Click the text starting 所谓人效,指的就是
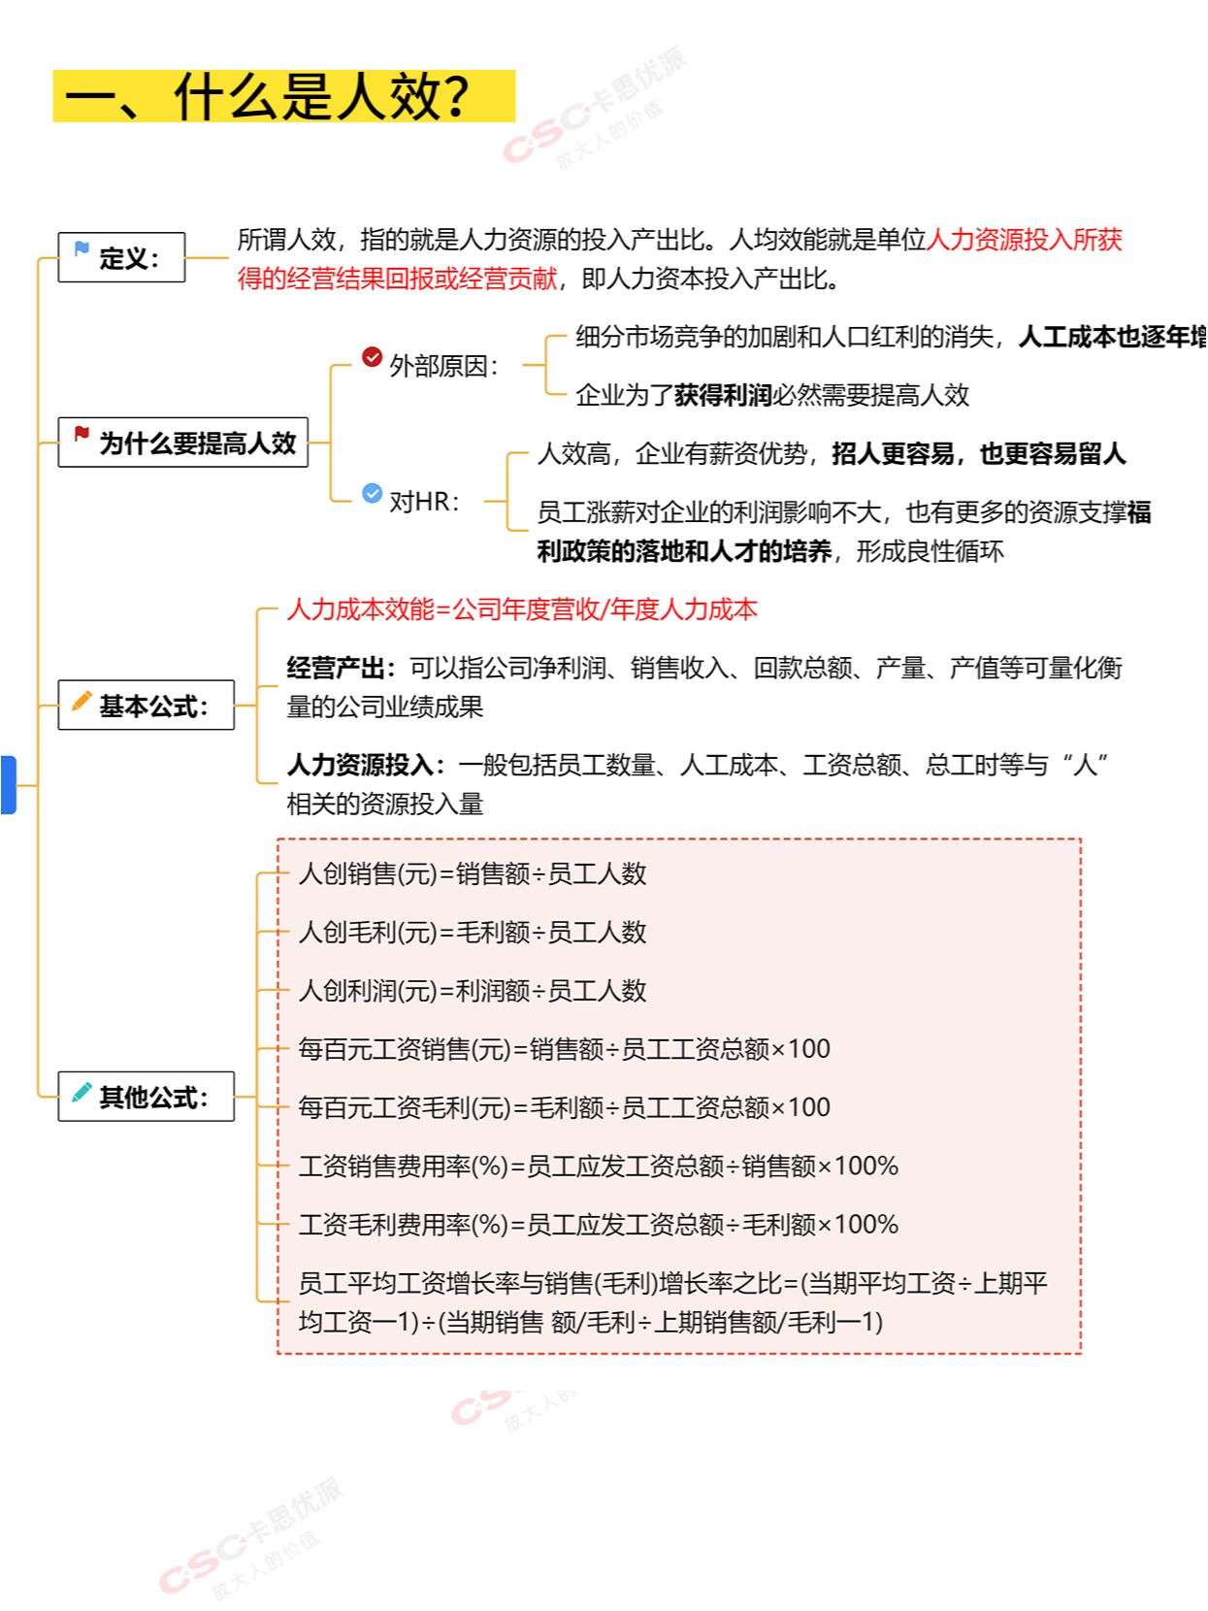Screen dimensions: 1208x1611 coord(679,259)
